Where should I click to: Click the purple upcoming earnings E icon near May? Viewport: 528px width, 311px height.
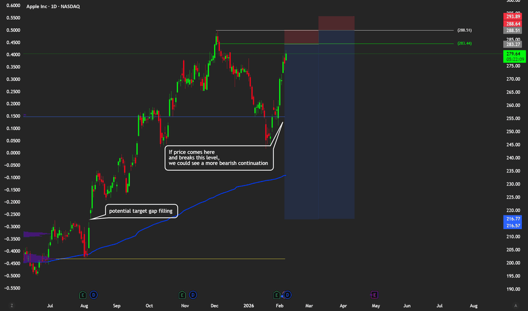[374, 295]
